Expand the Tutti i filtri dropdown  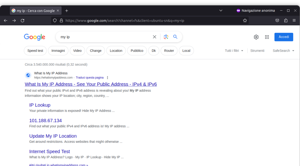pyautogui.click(x=234, y=51)
